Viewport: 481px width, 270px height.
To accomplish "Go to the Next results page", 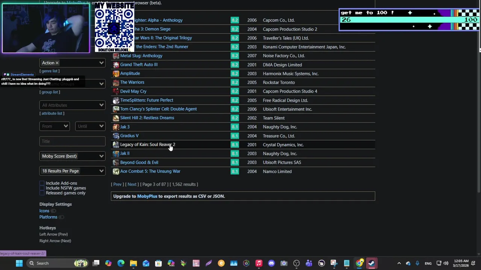I will [x=132, y=184].
